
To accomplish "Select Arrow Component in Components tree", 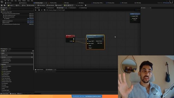I will (x=10, y=15).
